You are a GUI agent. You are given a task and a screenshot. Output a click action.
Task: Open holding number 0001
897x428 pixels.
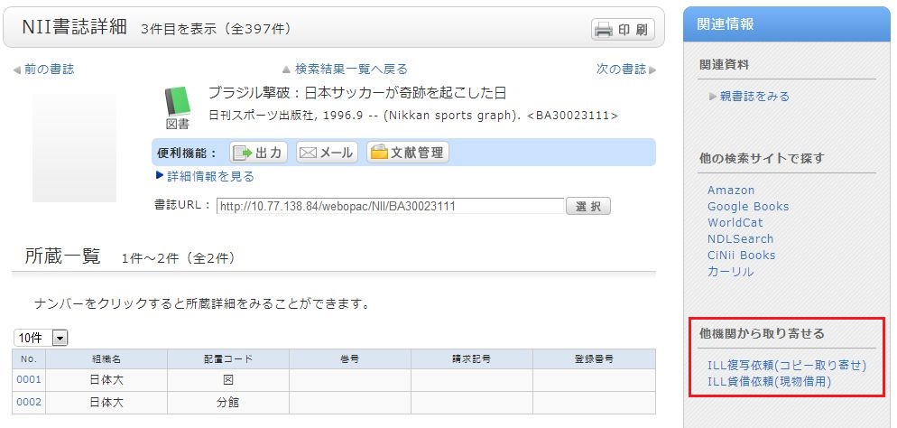[x=29, y=380]
